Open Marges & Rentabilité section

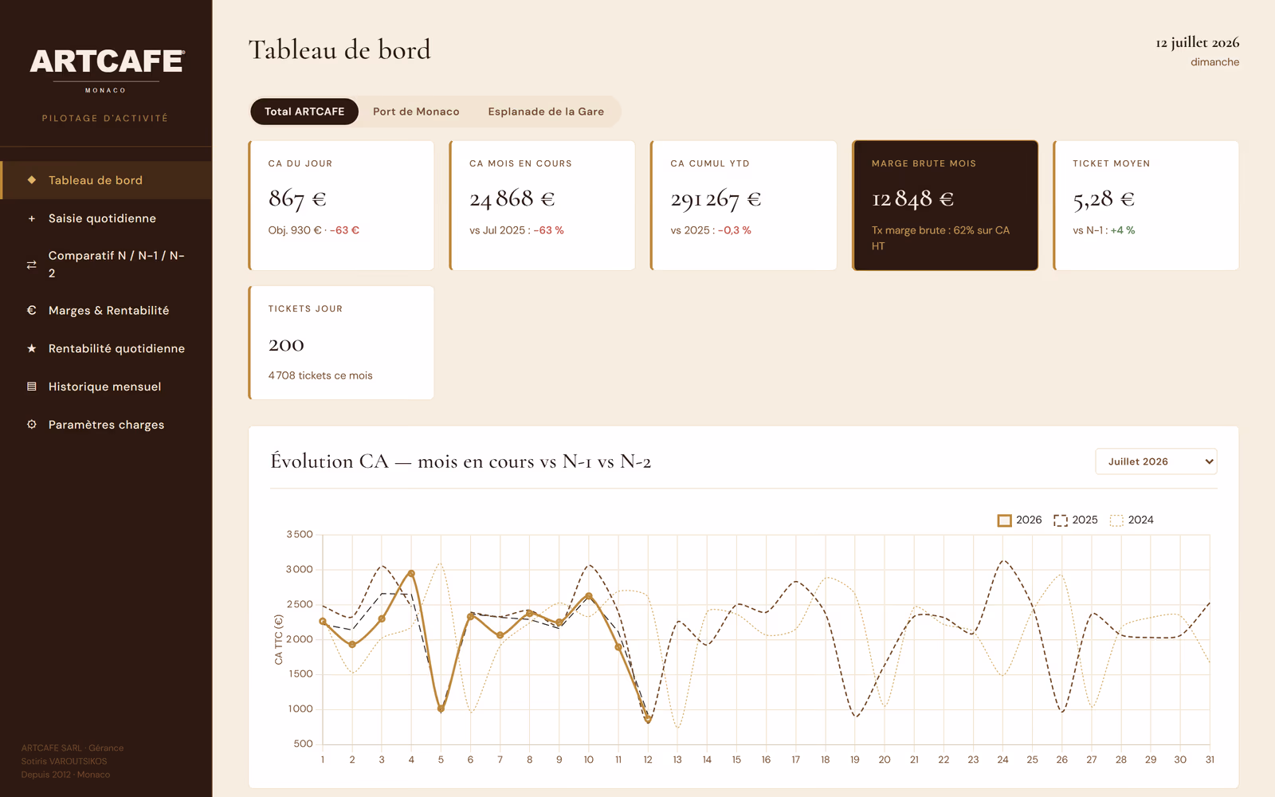coord(106,310)
